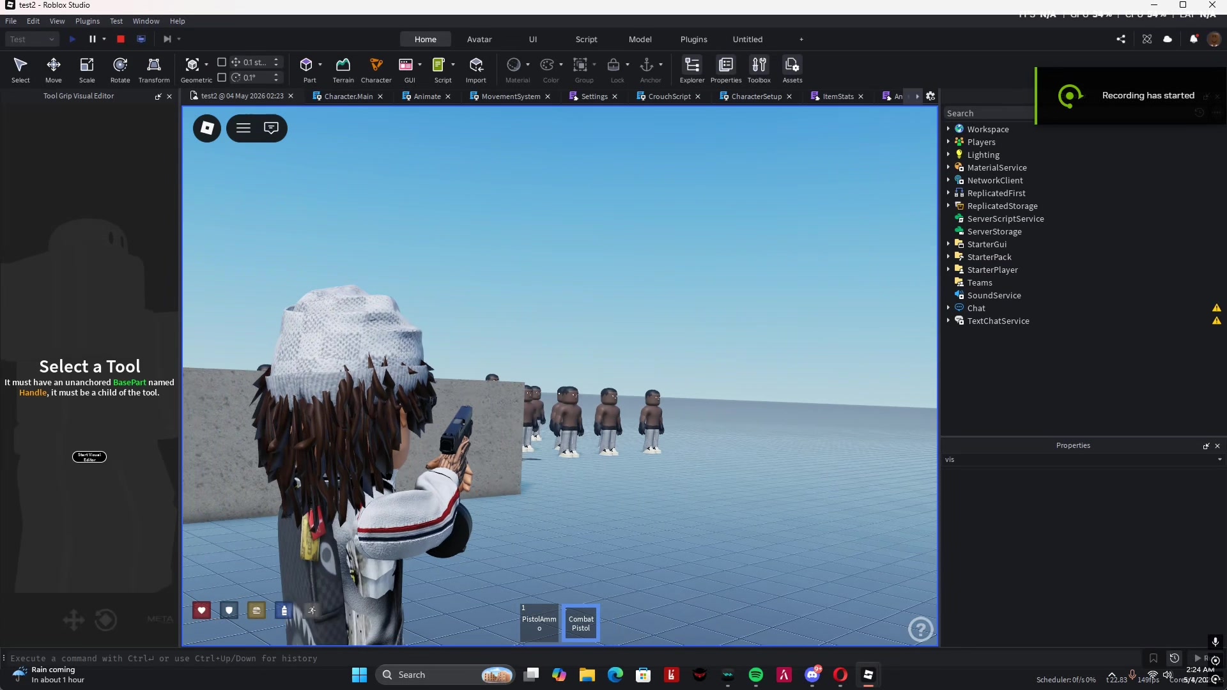Select ServerScriptService in Explorer
1227x690 pixels.
pos(1005,218)
